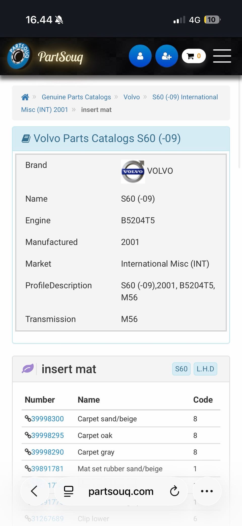This screenshot has width=242, height=526.
Task: Open Genuine Parts Catalogs breadcrumb
Action: click(x=76, y=97)
